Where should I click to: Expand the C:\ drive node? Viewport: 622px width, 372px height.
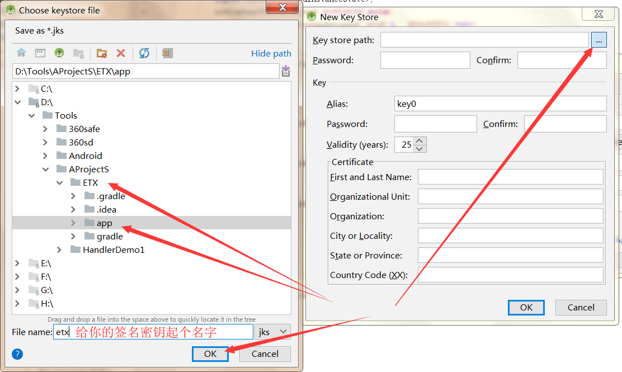point(17,88)
